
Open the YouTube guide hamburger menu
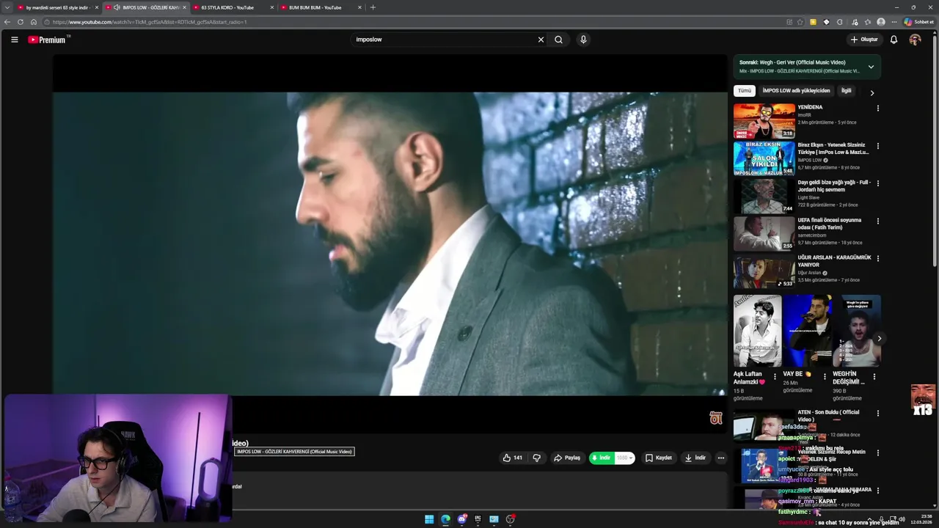14,40
